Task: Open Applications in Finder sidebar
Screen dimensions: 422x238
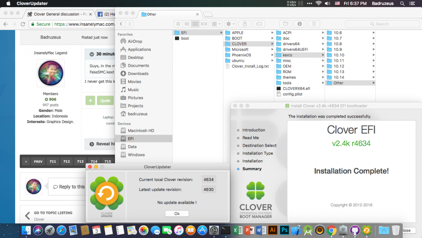Action: (139, 49)
